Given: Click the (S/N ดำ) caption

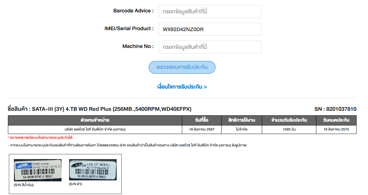Looking at the screenshot, I should point(75,184).
